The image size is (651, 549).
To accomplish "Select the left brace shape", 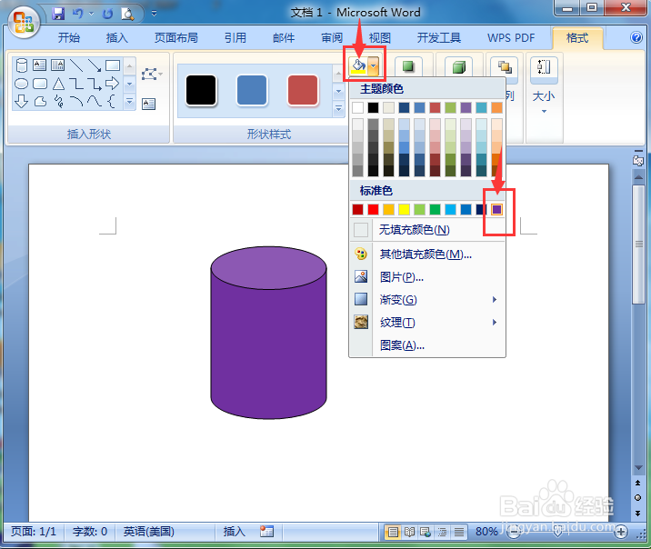I will [111, 101].
